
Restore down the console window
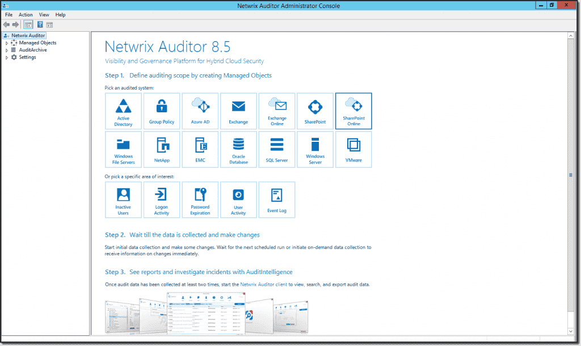pyautogui.click(x=551, y=5)
